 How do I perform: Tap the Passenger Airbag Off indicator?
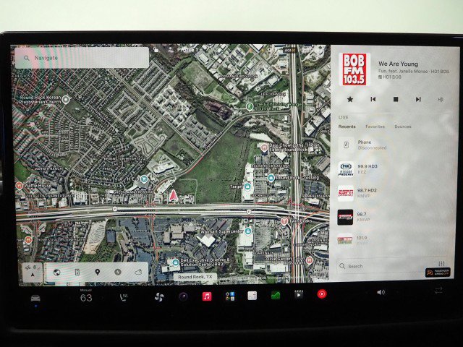click(x=438, y=272)
